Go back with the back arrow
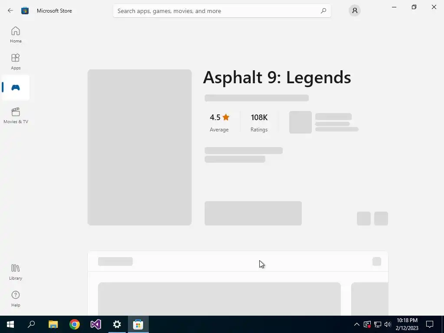Screen dimensions: 444x333 click(10, 11)
